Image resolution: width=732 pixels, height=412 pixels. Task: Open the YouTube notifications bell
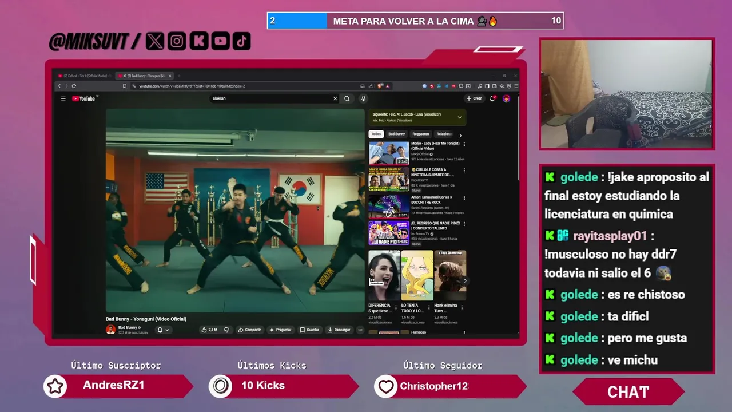(x=492, y=98)
